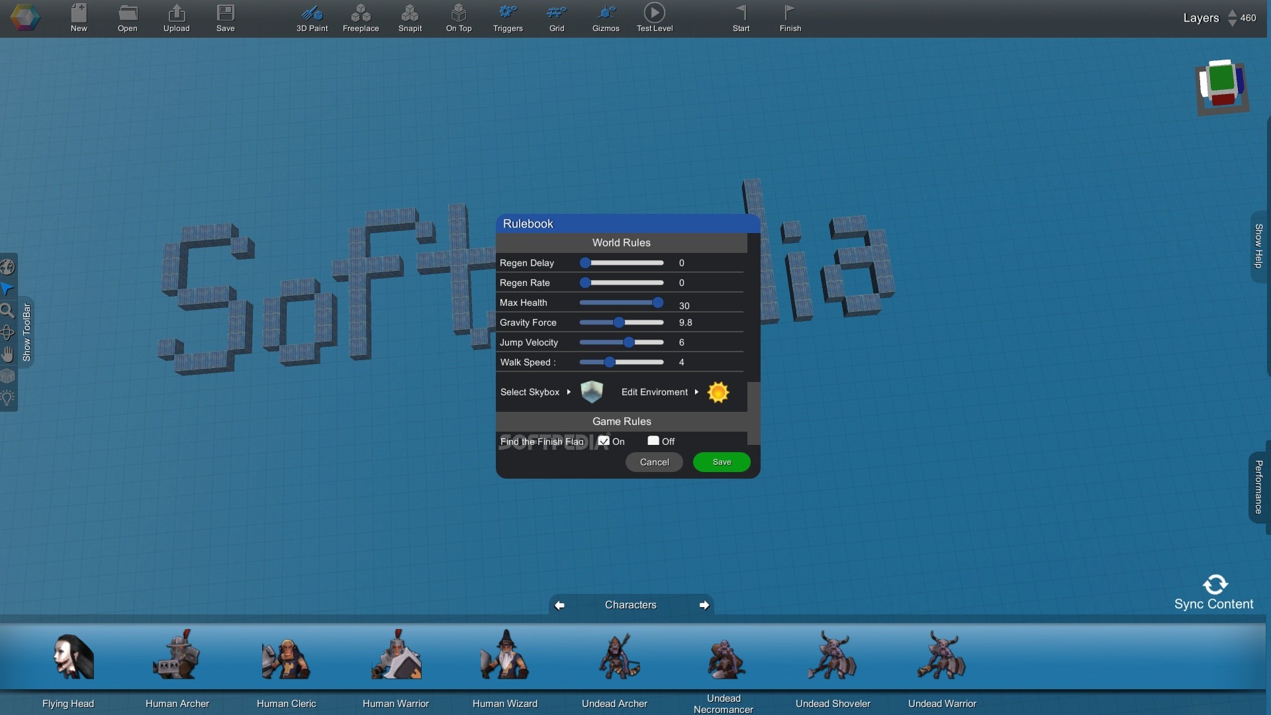Screen dimensions: 1271x715
Task: Open the Performance side tab
Action: tap(1258, 487)
